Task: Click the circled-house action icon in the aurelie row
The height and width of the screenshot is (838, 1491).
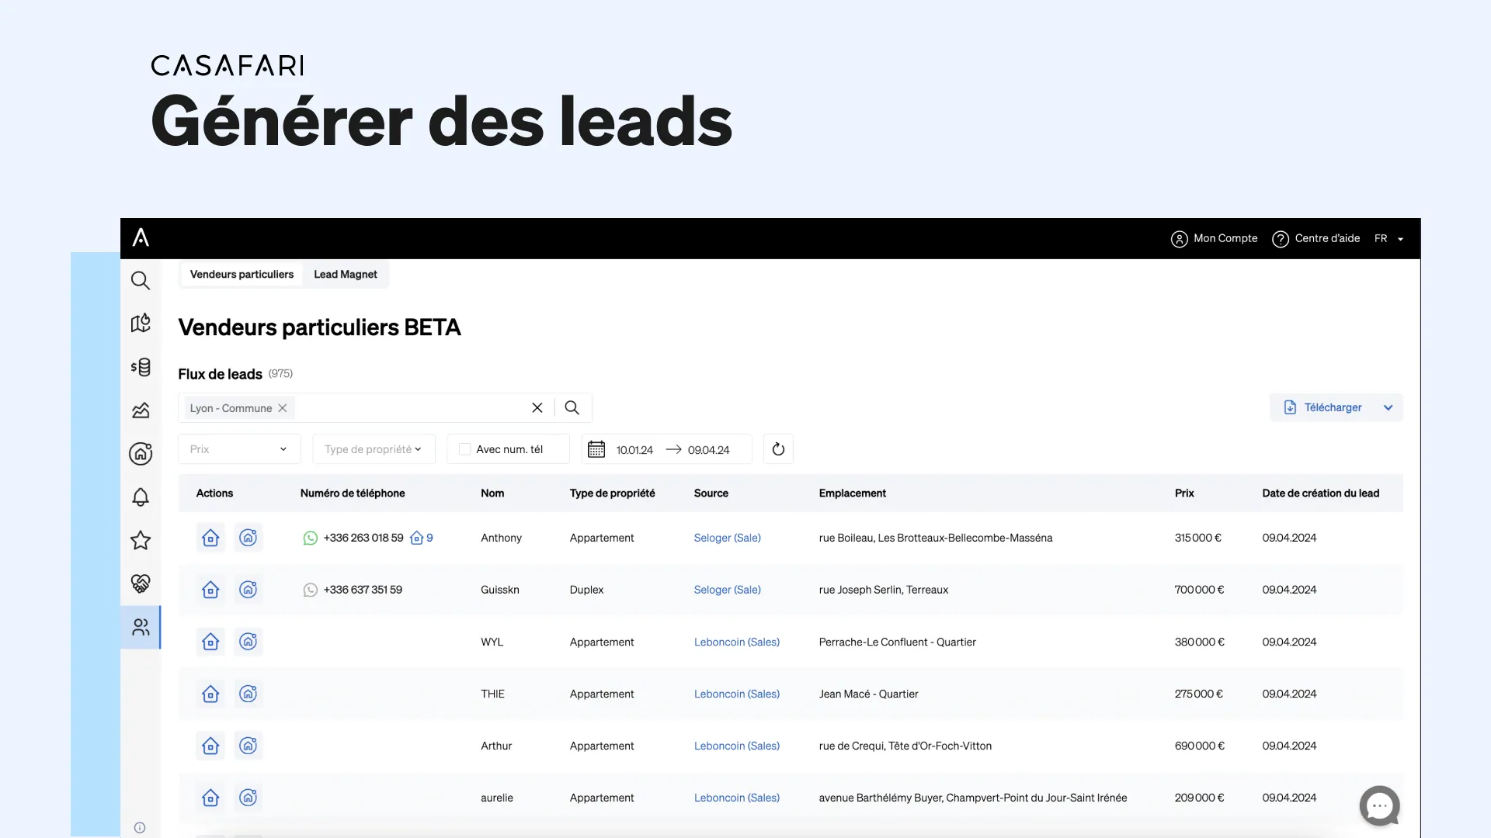Action: click(248, 798)
